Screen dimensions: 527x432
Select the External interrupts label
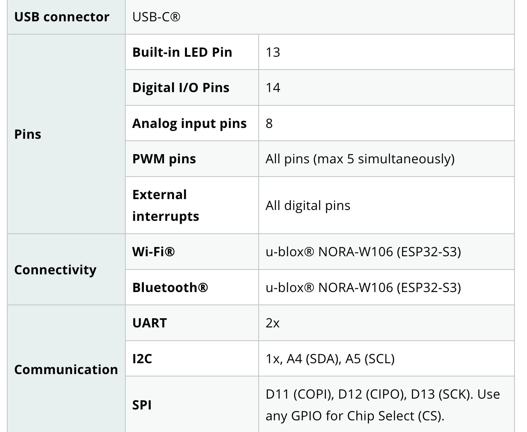[166, 206]
